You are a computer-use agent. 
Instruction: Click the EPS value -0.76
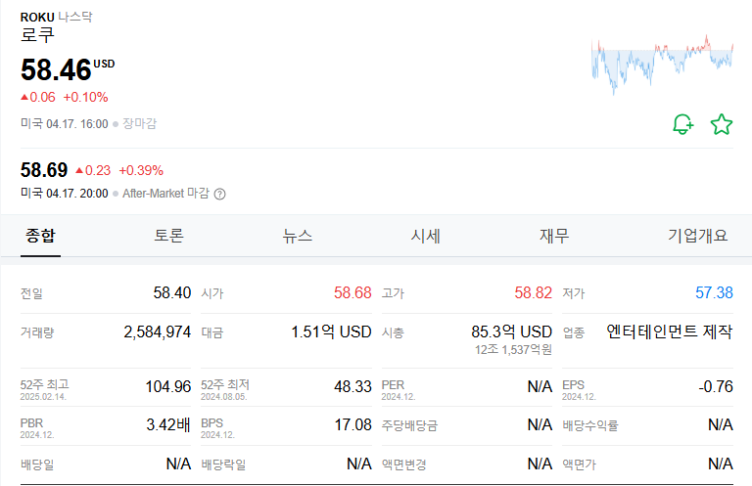(716, 386)
